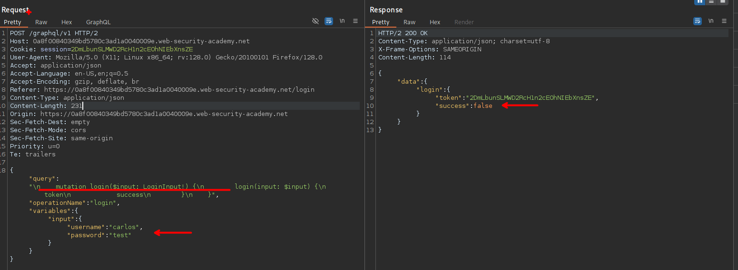Toggle word wrap in Request panel
The height and width of the screenshot is (270, 738).
tap(329, 21)
